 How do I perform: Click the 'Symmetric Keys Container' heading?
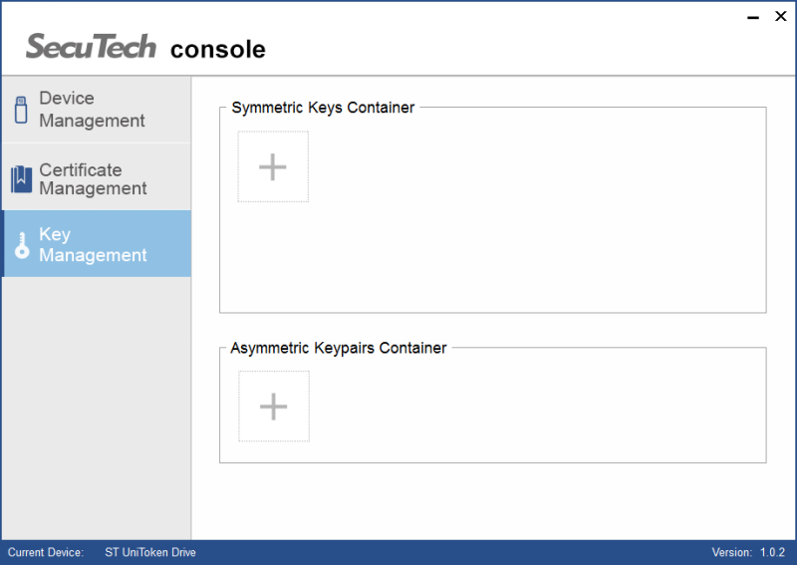pos(323,108)
